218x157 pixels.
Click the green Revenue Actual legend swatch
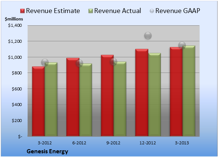(90, 11)
